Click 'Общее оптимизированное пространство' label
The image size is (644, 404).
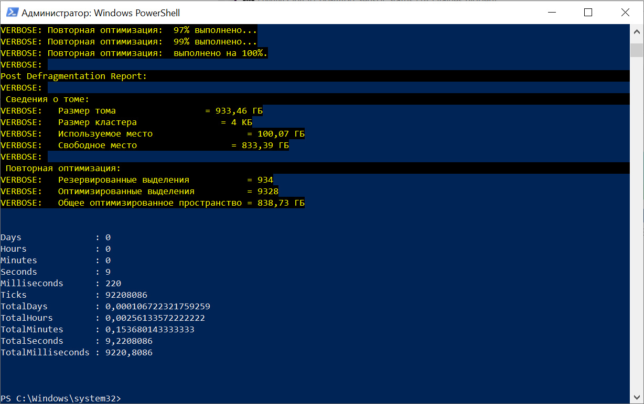point(150,203)
